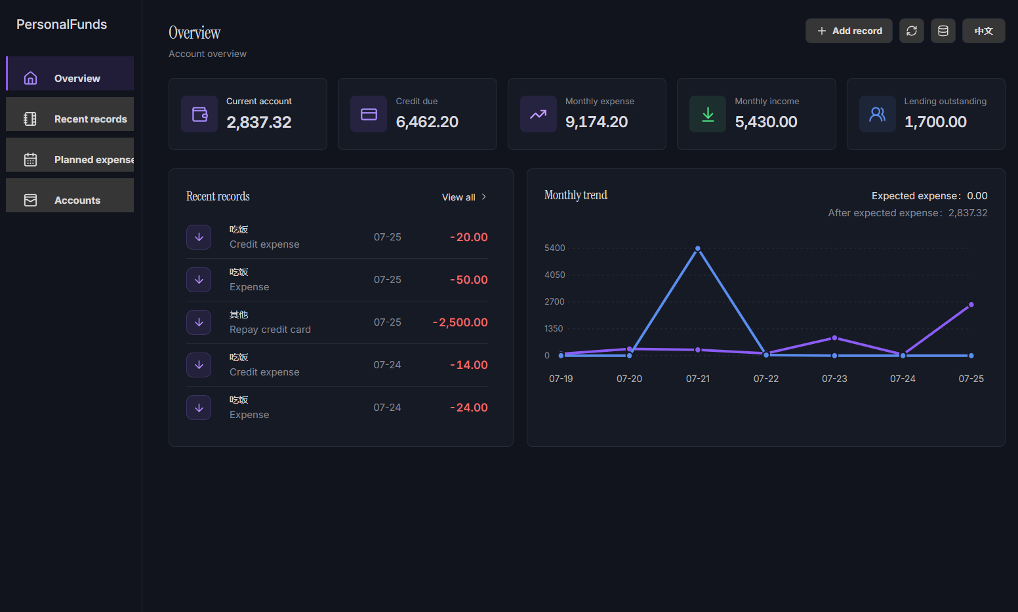Click the Lending outstanding value 1,700.00

(935, 122)
